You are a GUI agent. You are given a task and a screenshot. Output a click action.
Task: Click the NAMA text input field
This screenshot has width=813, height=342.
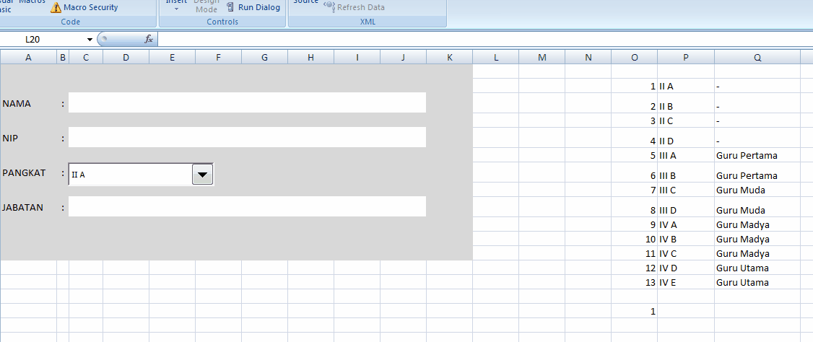248,102
